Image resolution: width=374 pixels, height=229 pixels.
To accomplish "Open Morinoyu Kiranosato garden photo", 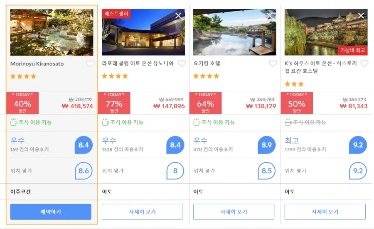I will pyautogui.click(x=52, y=32).
